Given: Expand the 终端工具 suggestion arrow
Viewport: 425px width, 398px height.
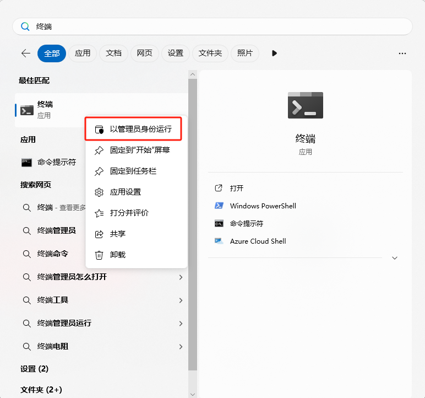Looking at the screenshot, I should 181,300.
